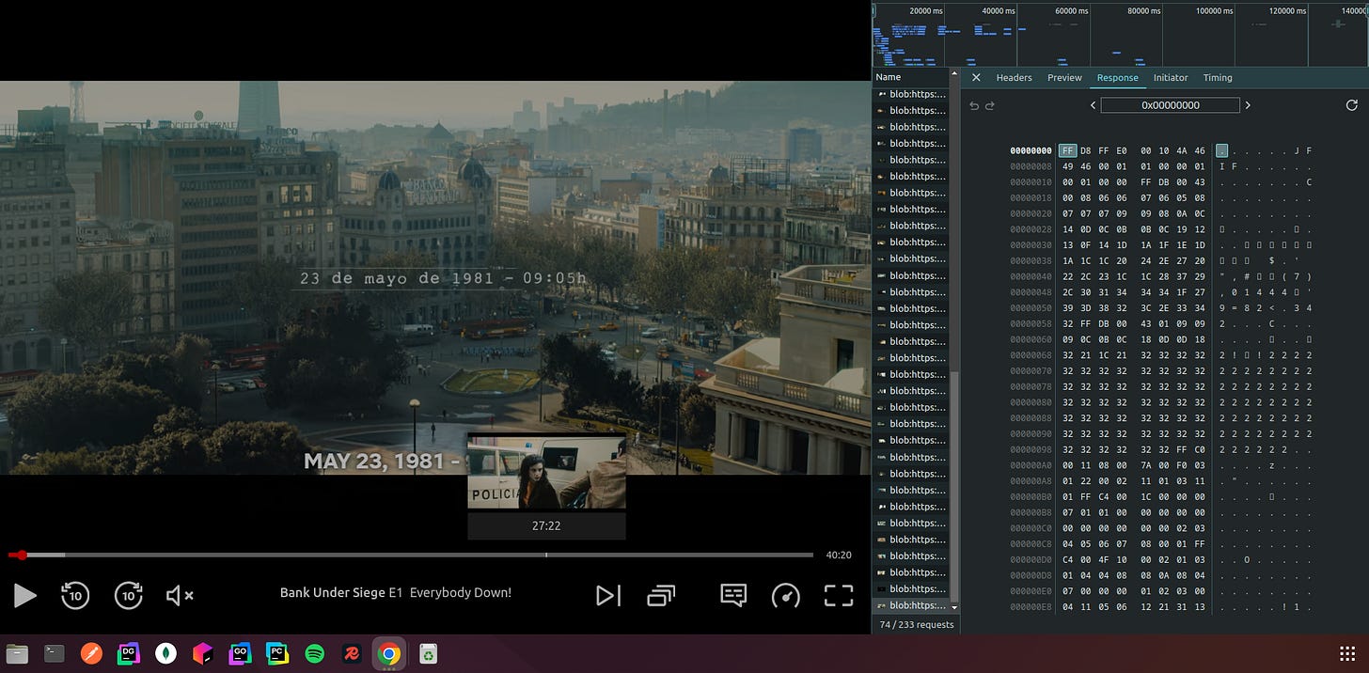This screenshot has height=673, width=1369.
Task: Open the Trash from the dock
Action: pos(427,653)
